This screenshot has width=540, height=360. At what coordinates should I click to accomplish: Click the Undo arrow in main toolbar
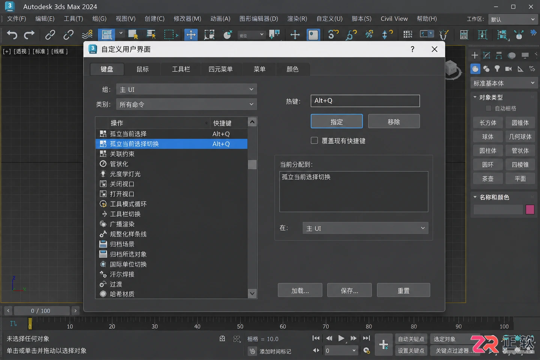coord(12,35)
